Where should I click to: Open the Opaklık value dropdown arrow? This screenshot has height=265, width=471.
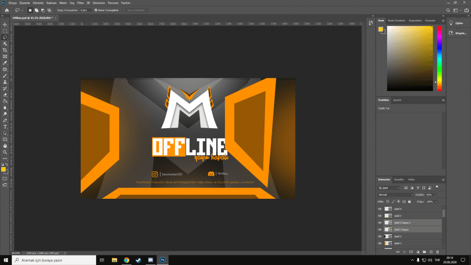tap(436, 195)
